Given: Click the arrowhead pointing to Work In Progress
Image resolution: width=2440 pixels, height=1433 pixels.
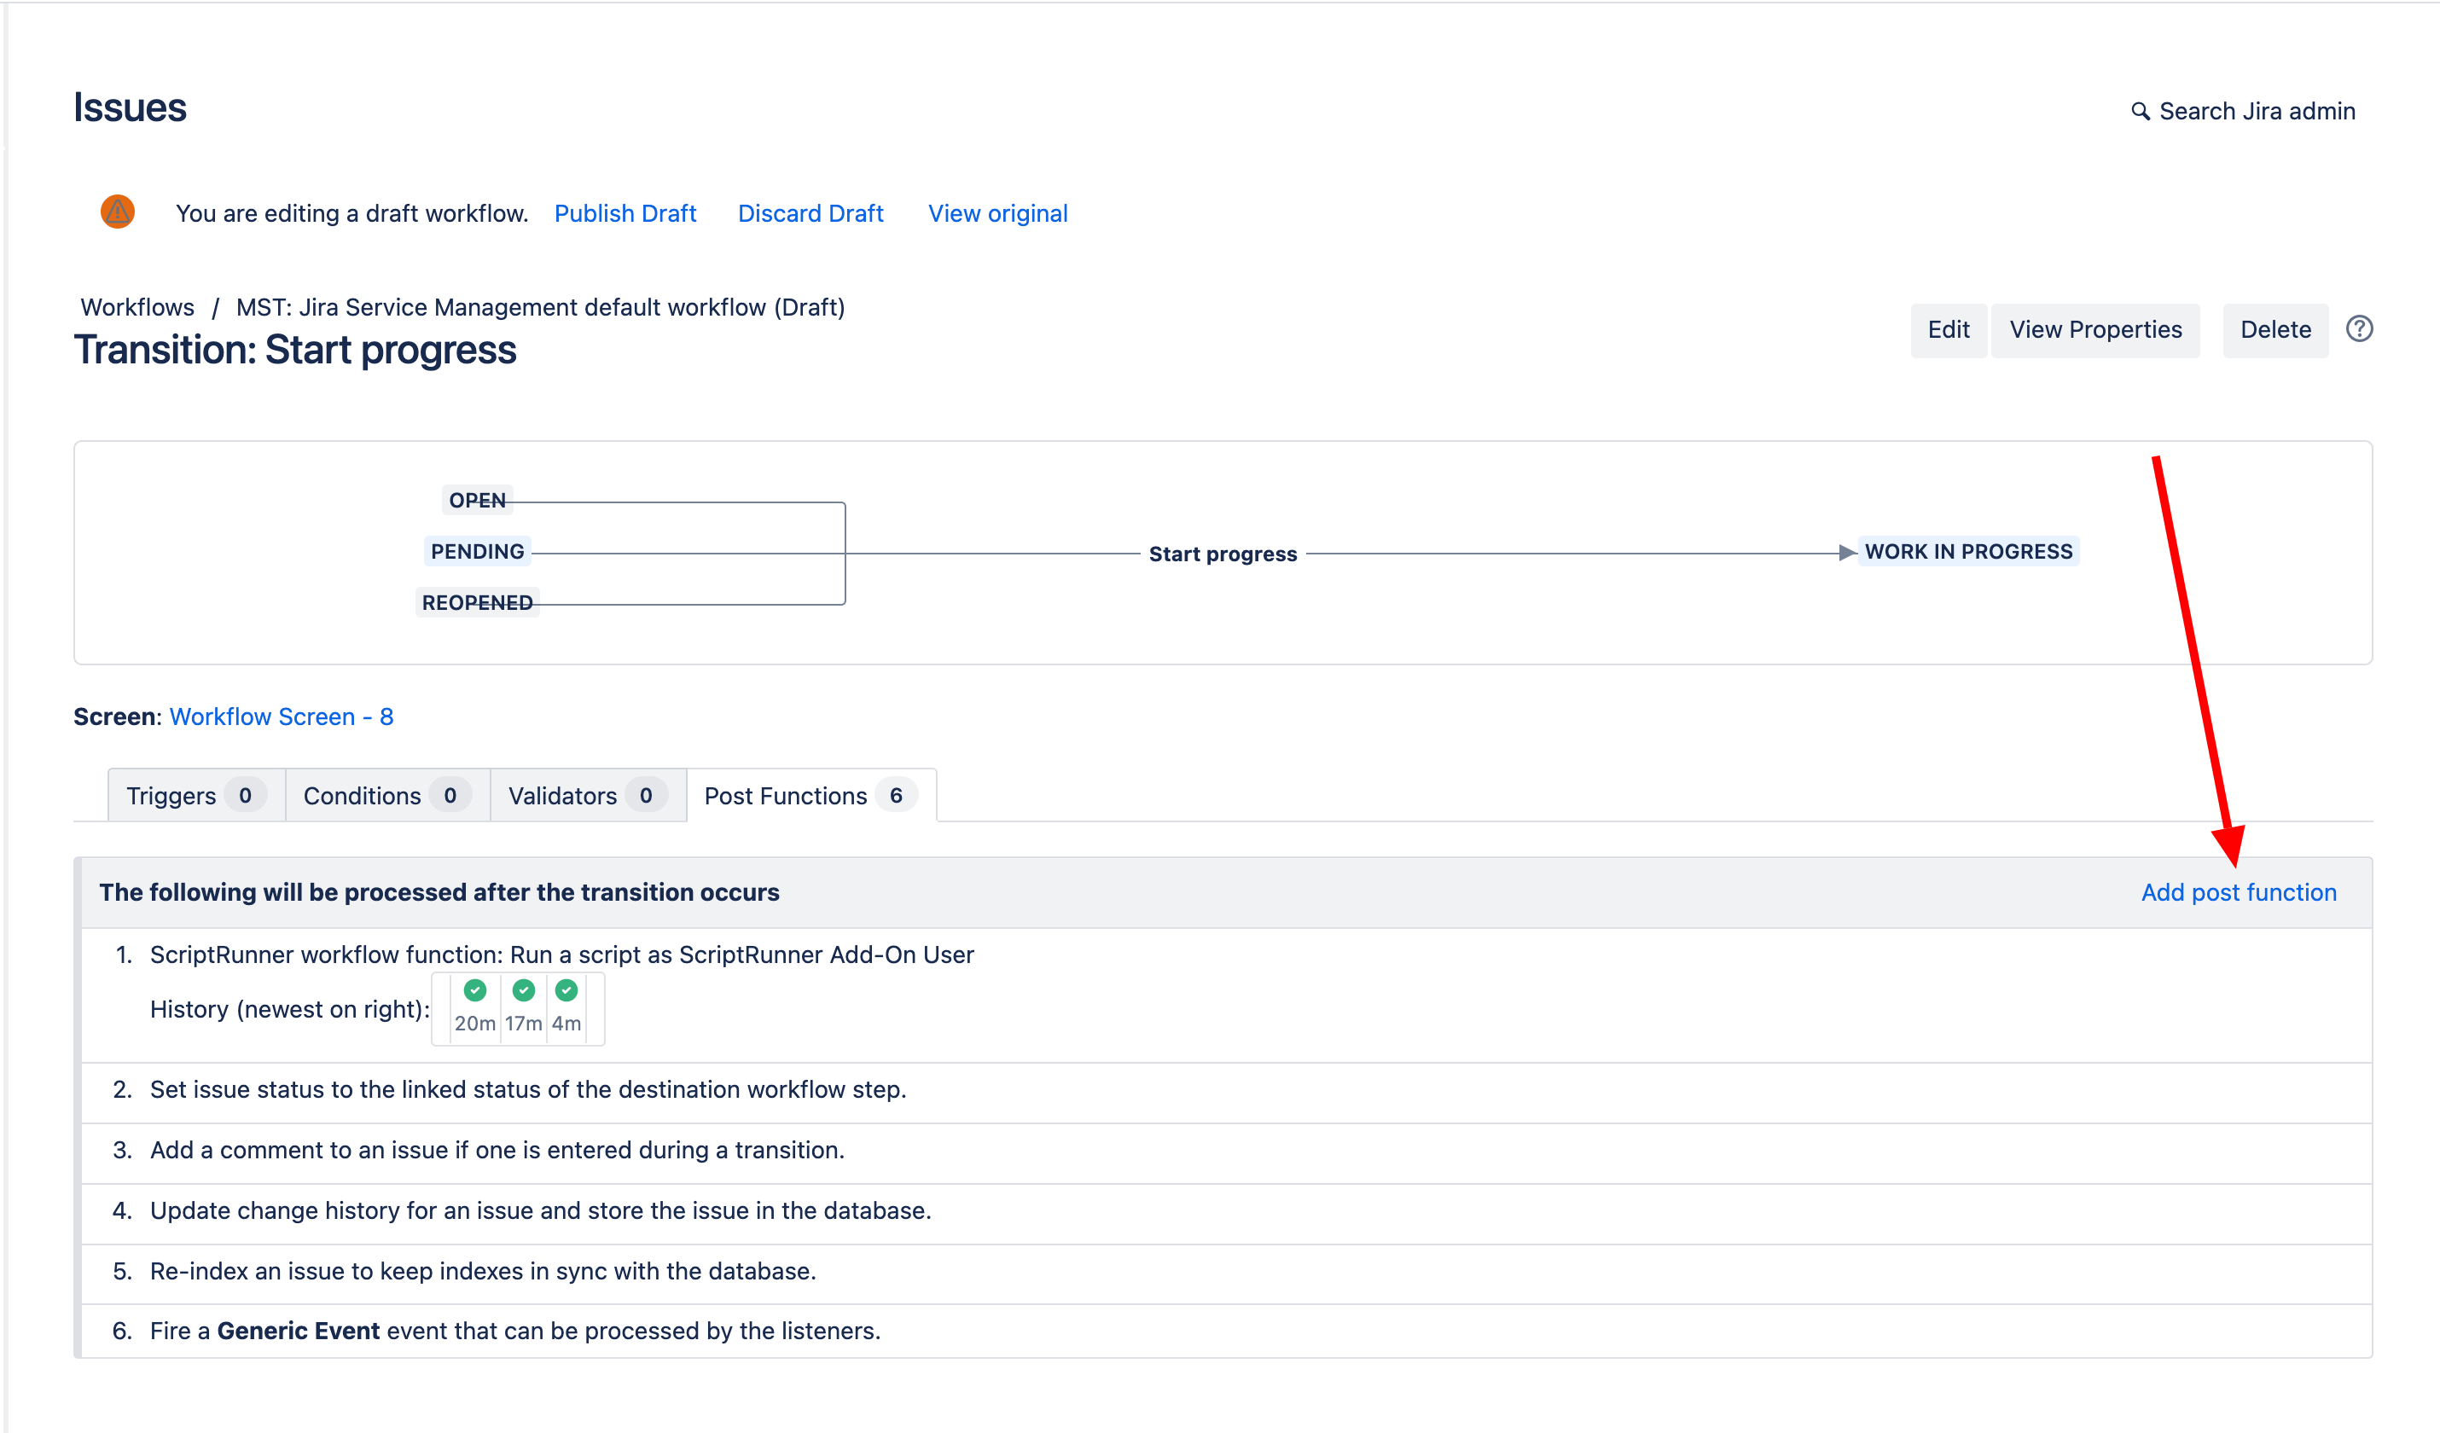Looking at the screenshot, I should [1846, 552].
